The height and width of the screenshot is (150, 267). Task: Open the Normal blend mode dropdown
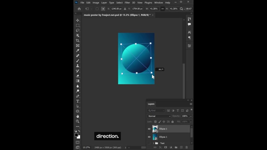pos(159,116)
